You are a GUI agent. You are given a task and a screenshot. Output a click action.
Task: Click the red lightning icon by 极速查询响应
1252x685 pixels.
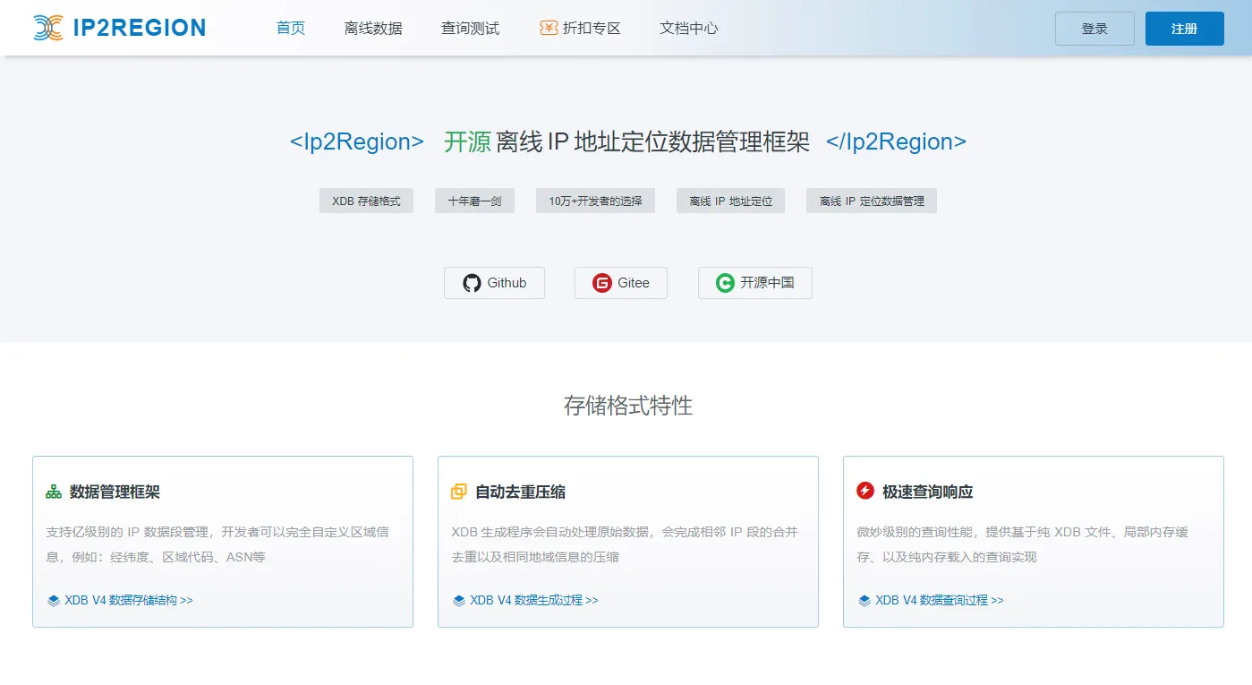tap(864, 491)
